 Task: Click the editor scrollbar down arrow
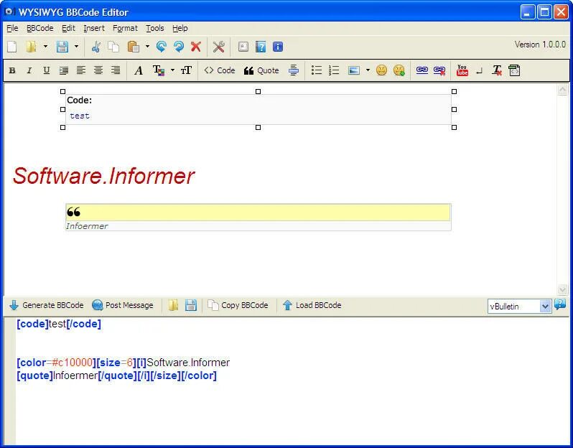[x=562, y=290]
